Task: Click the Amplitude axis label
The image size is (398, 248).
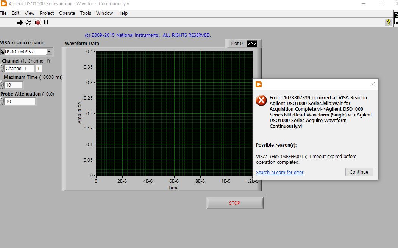Action: click(x=80, y=113)
